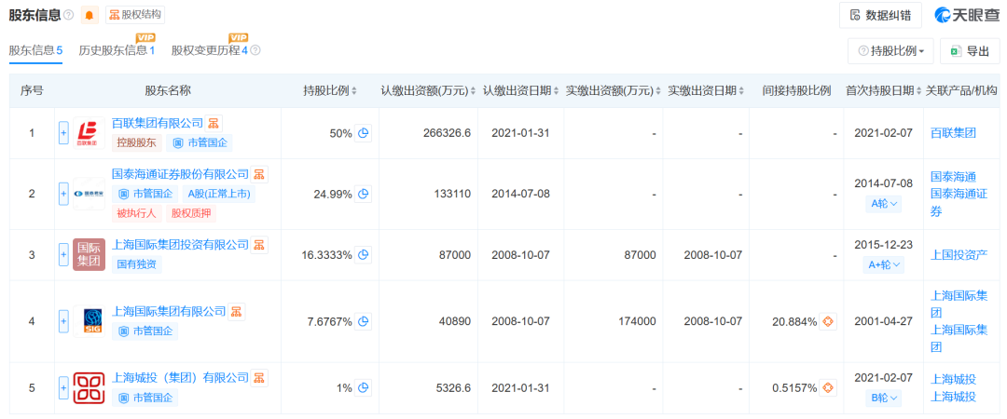
Task: Open the A+轮 funding round dropdown
Action: coord(883,264)
